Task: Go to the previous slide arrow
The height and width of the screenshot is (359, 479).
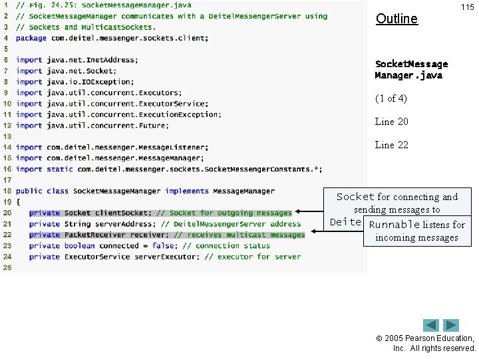Action: tap(430, 325)
